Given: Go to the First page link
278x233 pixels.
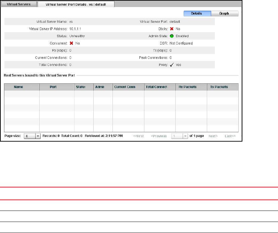Looking at the screenshot, I should 139,136.
